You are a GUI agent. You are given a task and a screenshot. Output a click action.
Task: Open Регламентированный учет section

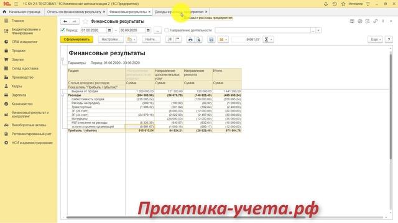pyautogui.click(x=32, y=134)
